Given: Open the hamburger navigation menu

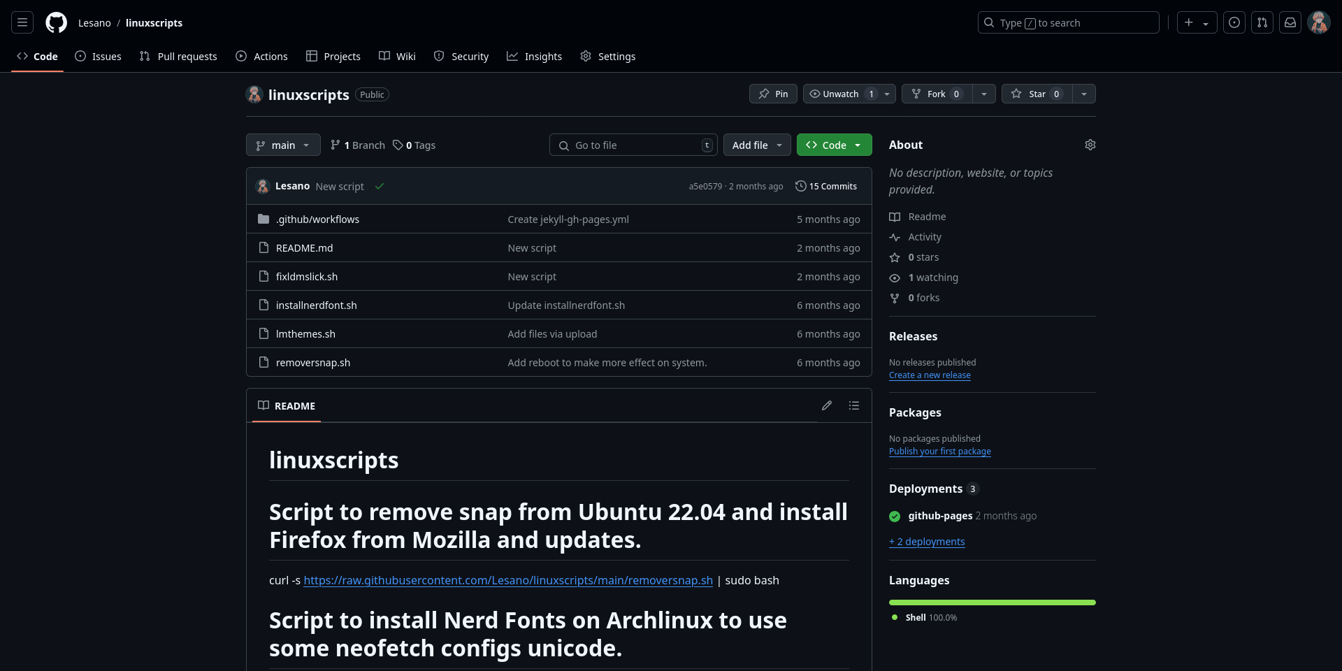Looking at the screenshot, I should [x=22, y=22].
